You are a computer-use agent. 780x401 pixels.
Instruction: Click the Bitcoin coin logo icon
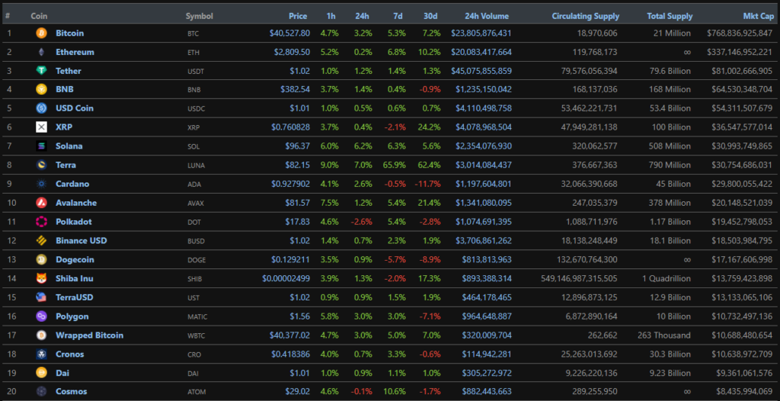(41, 34)
